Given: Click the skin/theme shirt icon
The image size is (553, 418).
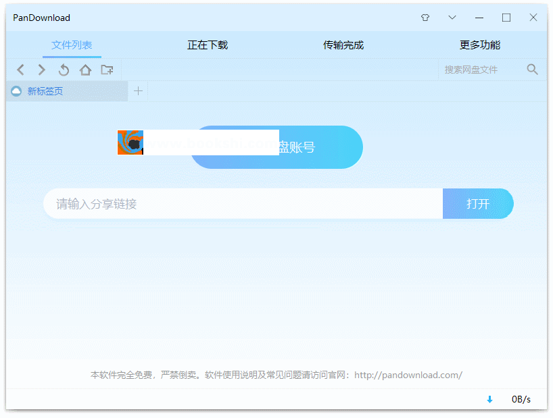Looking at the screenshot, I should click(425, 18).
